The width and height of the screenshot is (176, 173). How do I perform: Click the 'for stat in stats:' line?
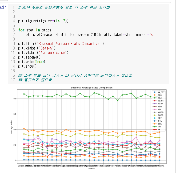pyautogui.click(x=35, y=30)
